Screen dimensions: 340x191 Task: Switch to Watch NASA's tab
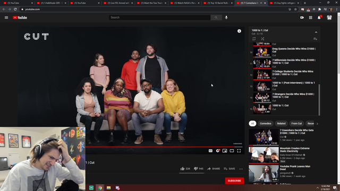click(x=185, y=3)
